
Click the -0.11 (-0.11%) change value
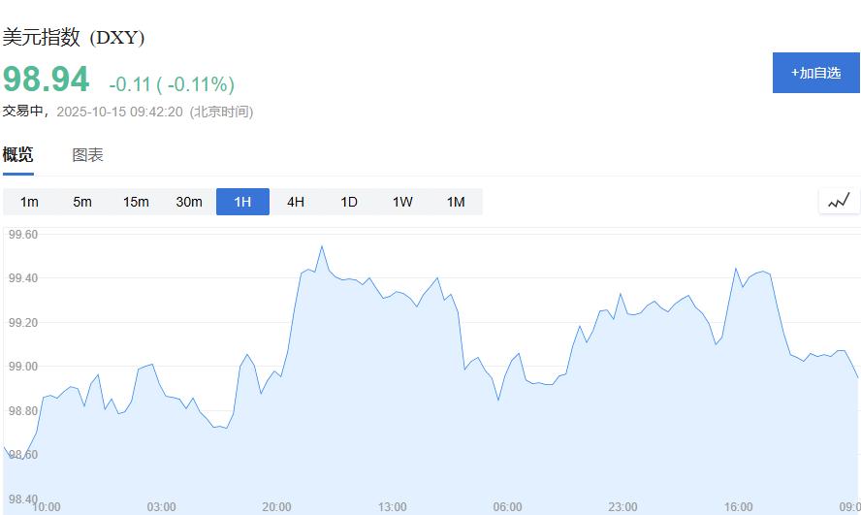point(172,84)
